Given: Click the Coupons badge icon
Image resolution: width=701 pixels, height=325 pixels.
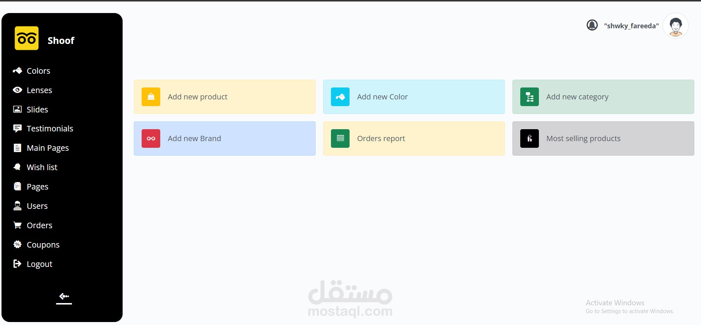Looking at the screenshot, I should pyautogui.click(x=17, y=245).
